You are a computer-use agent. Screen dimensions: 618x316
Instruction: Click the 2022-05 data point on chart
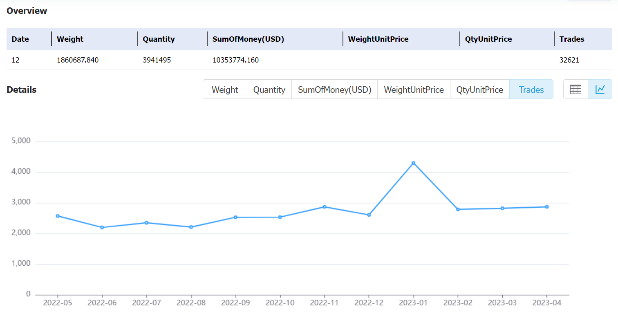click(x=58, y=216)
